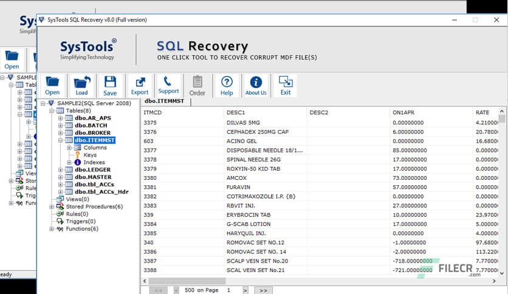Click the HARYQUIL INJ. cell

tap(266, 233)
